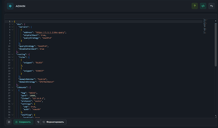Toggle fullscreen editor with the expand icon
This screenshot has height=128, width=218.
coord(9,122)
